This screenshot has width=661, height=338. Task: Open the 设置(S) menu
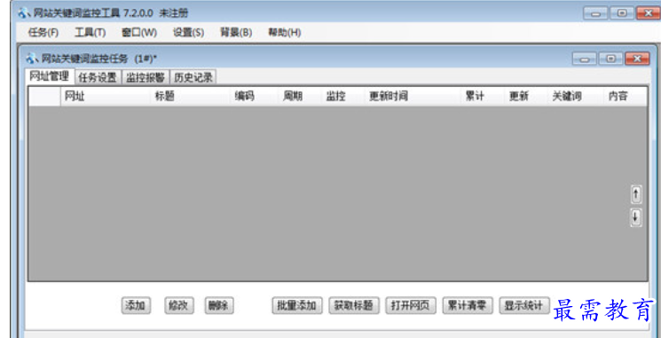tap(188, 33)
